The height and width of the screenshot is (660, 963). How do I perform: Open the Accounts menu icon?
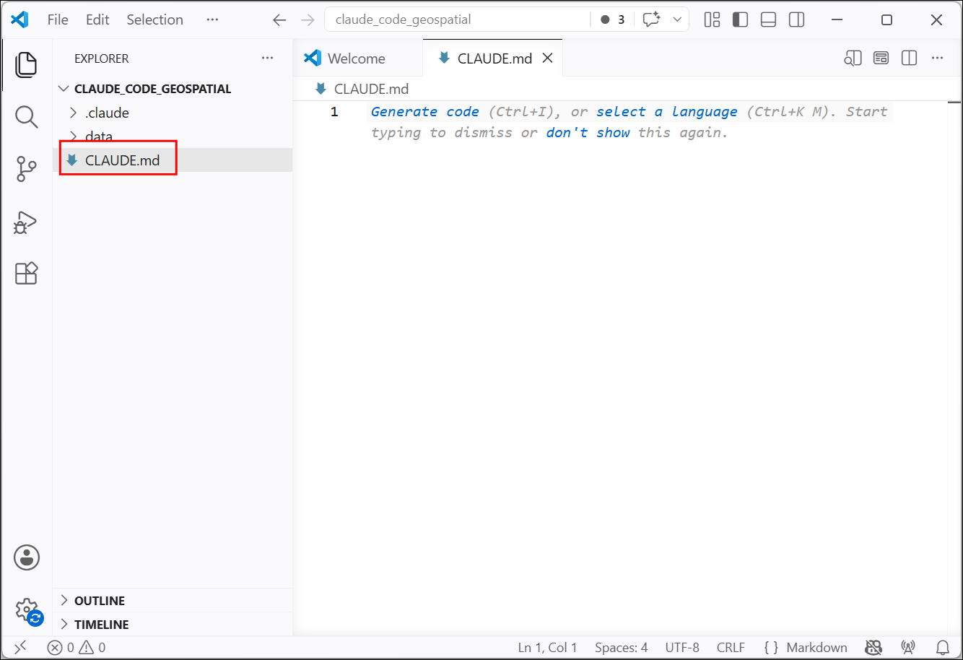(x=27, y=557)
